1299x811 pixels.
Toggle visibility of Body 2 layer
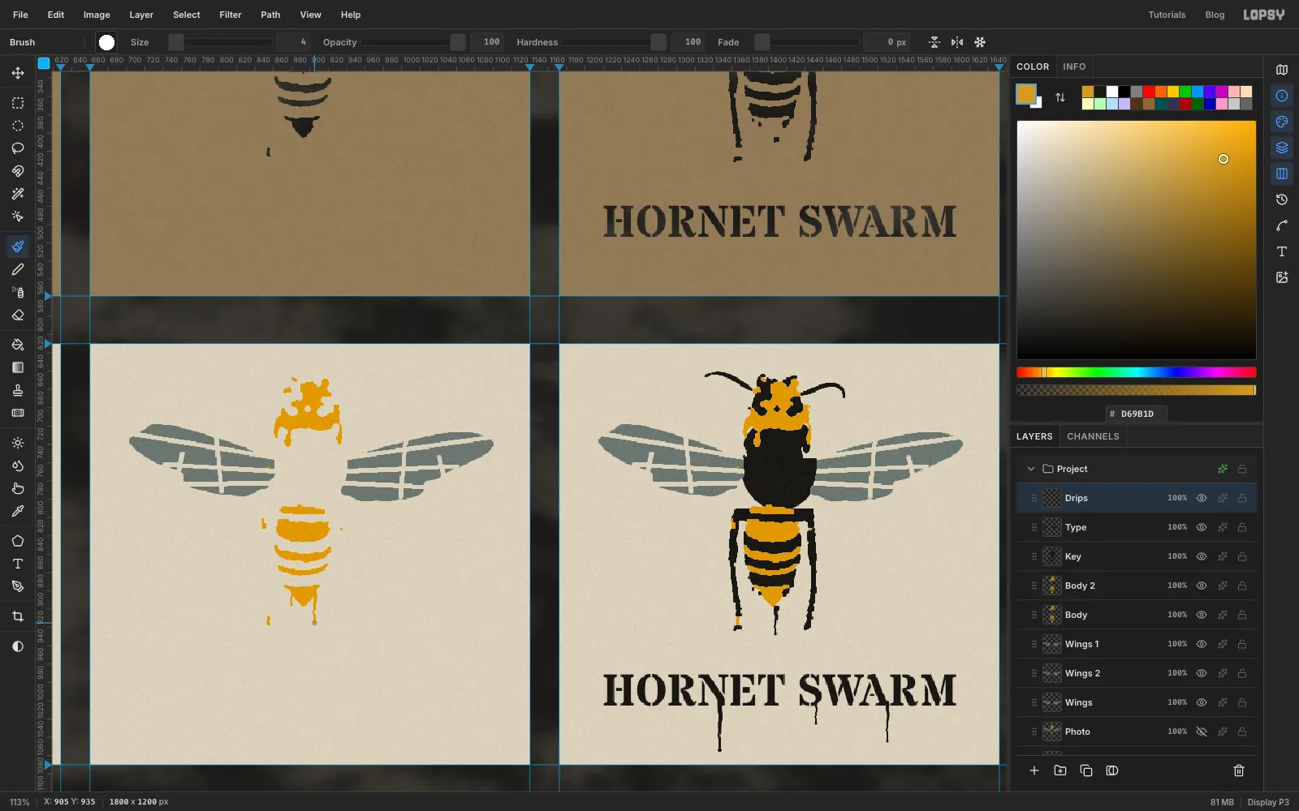[1202, 586]
